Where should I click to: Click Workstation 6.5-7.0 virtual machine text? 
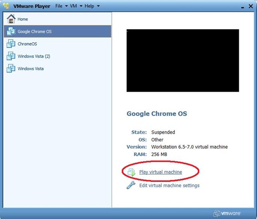point(190,147)
